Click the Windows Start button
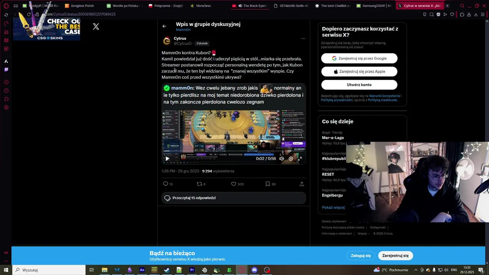This screenshot has height=275, width=489. [x=6, y=270]
